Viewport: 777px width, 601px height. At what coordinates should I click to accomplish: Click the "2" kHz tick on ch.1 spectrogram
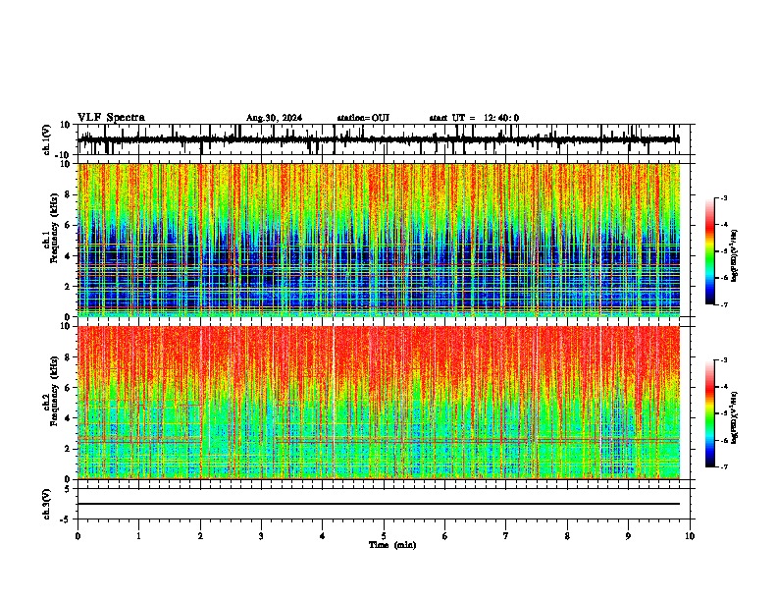coord(69,287)
